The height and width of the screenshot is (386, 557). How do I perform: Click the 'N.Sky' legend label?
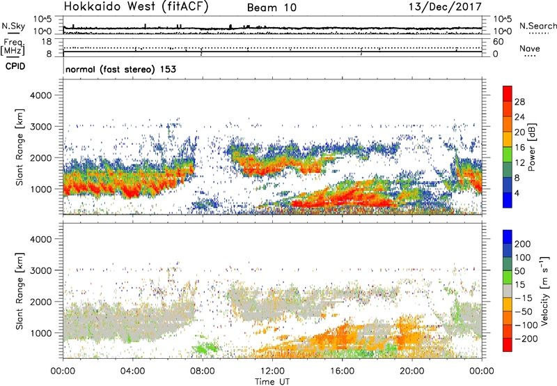point(13,26)
